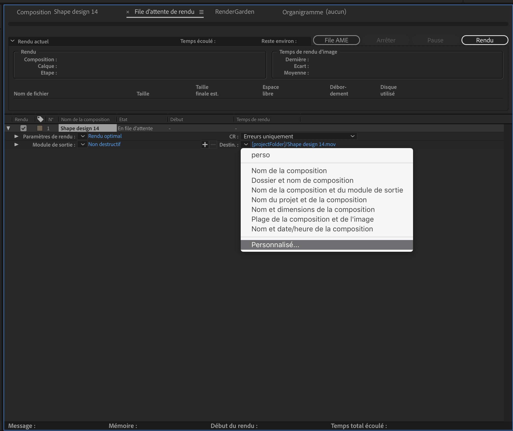
Task: Collapse the Rendu actuel section
Action: [12, 41]
